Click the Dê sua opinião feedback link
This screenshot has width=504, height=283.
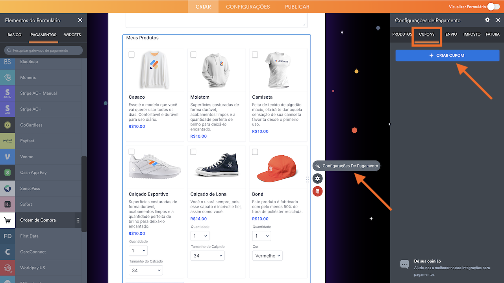428,261
